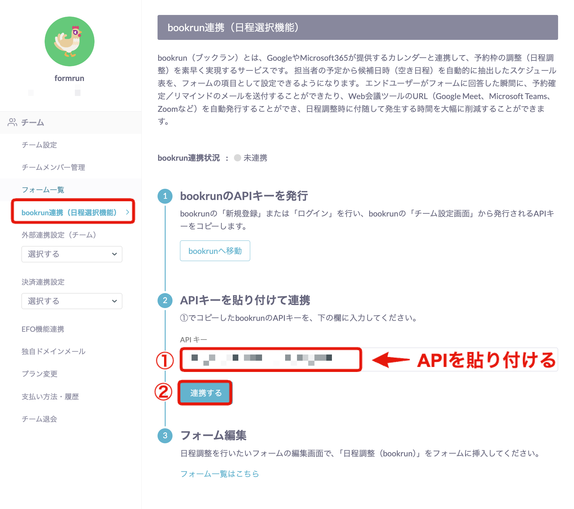Click APIキーを貼り付けて連携 heading
The height and width of the screenshot is (509, 574).
pos(245,300)
